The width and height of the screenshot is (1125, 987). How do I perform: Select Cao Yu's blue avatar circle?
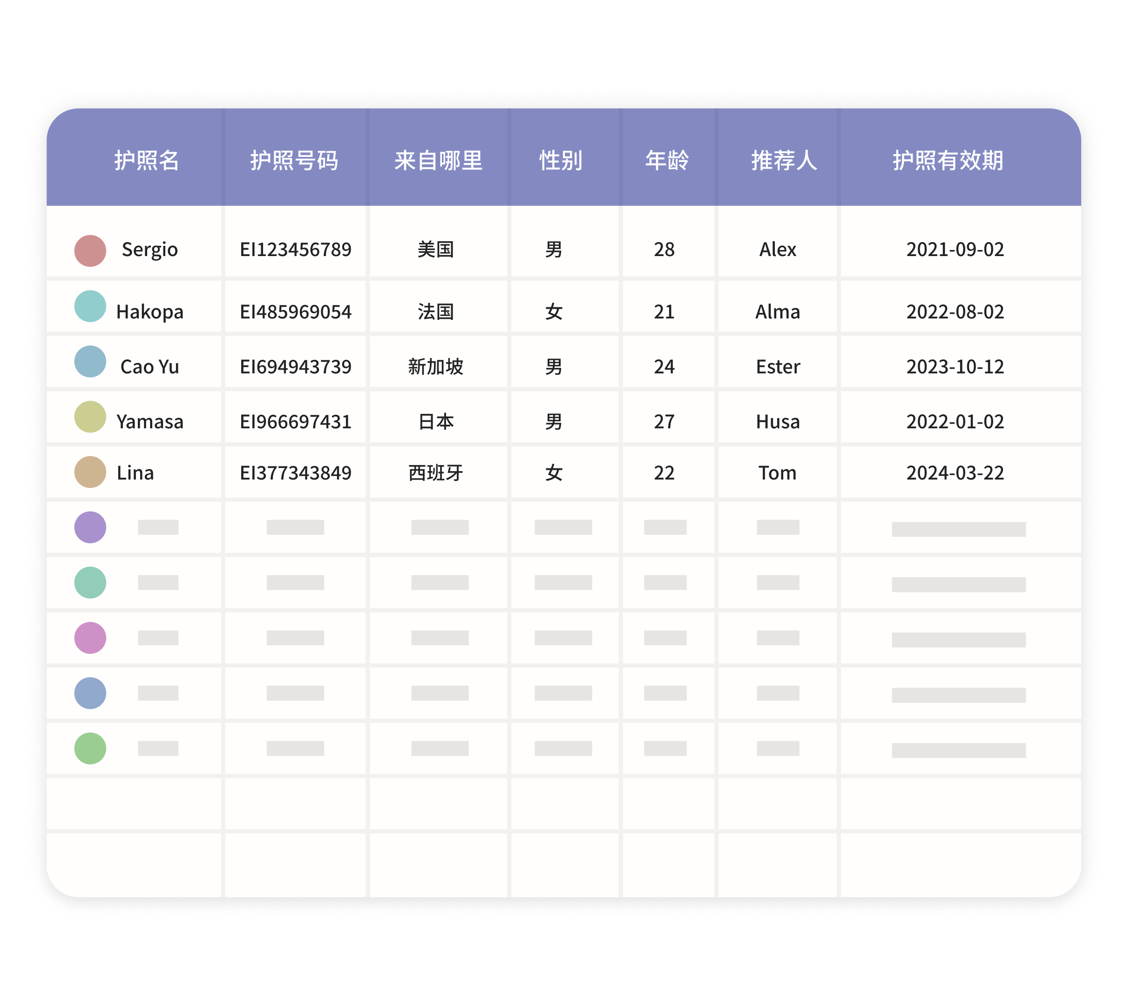pos(90,361)
